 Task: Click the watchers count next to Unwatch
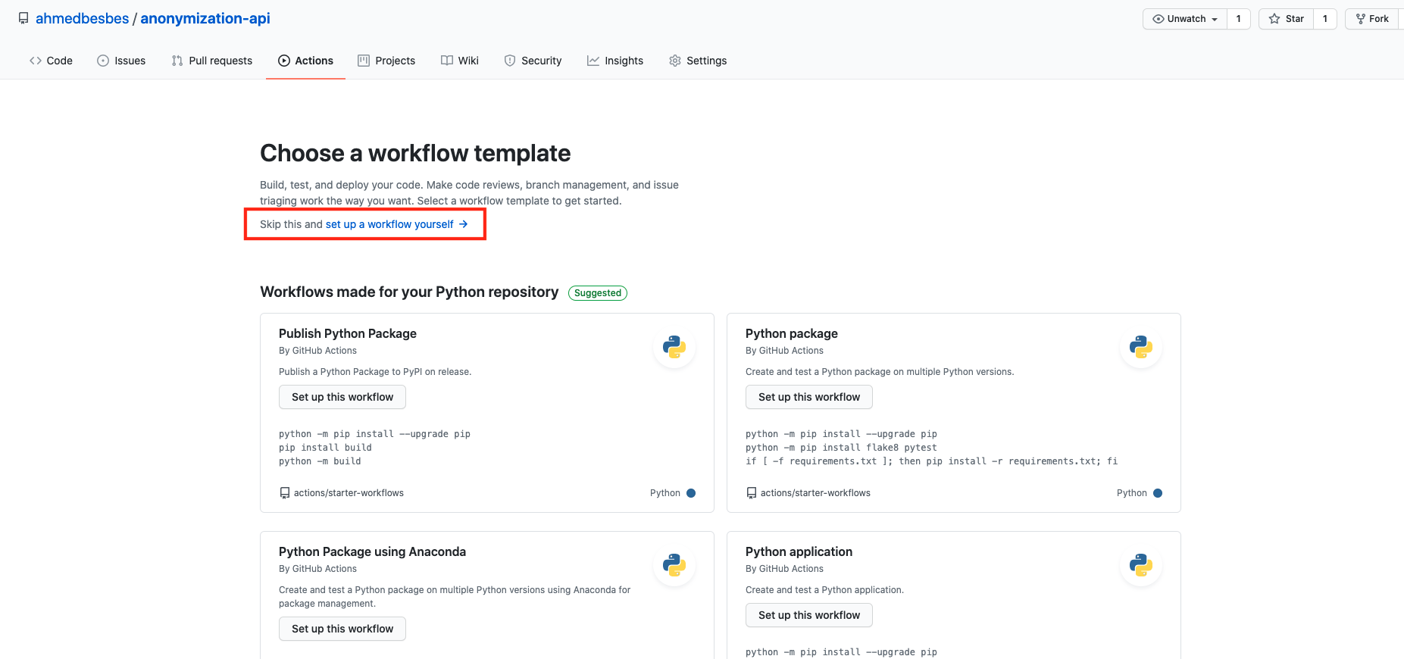[x=1239, y=19]
